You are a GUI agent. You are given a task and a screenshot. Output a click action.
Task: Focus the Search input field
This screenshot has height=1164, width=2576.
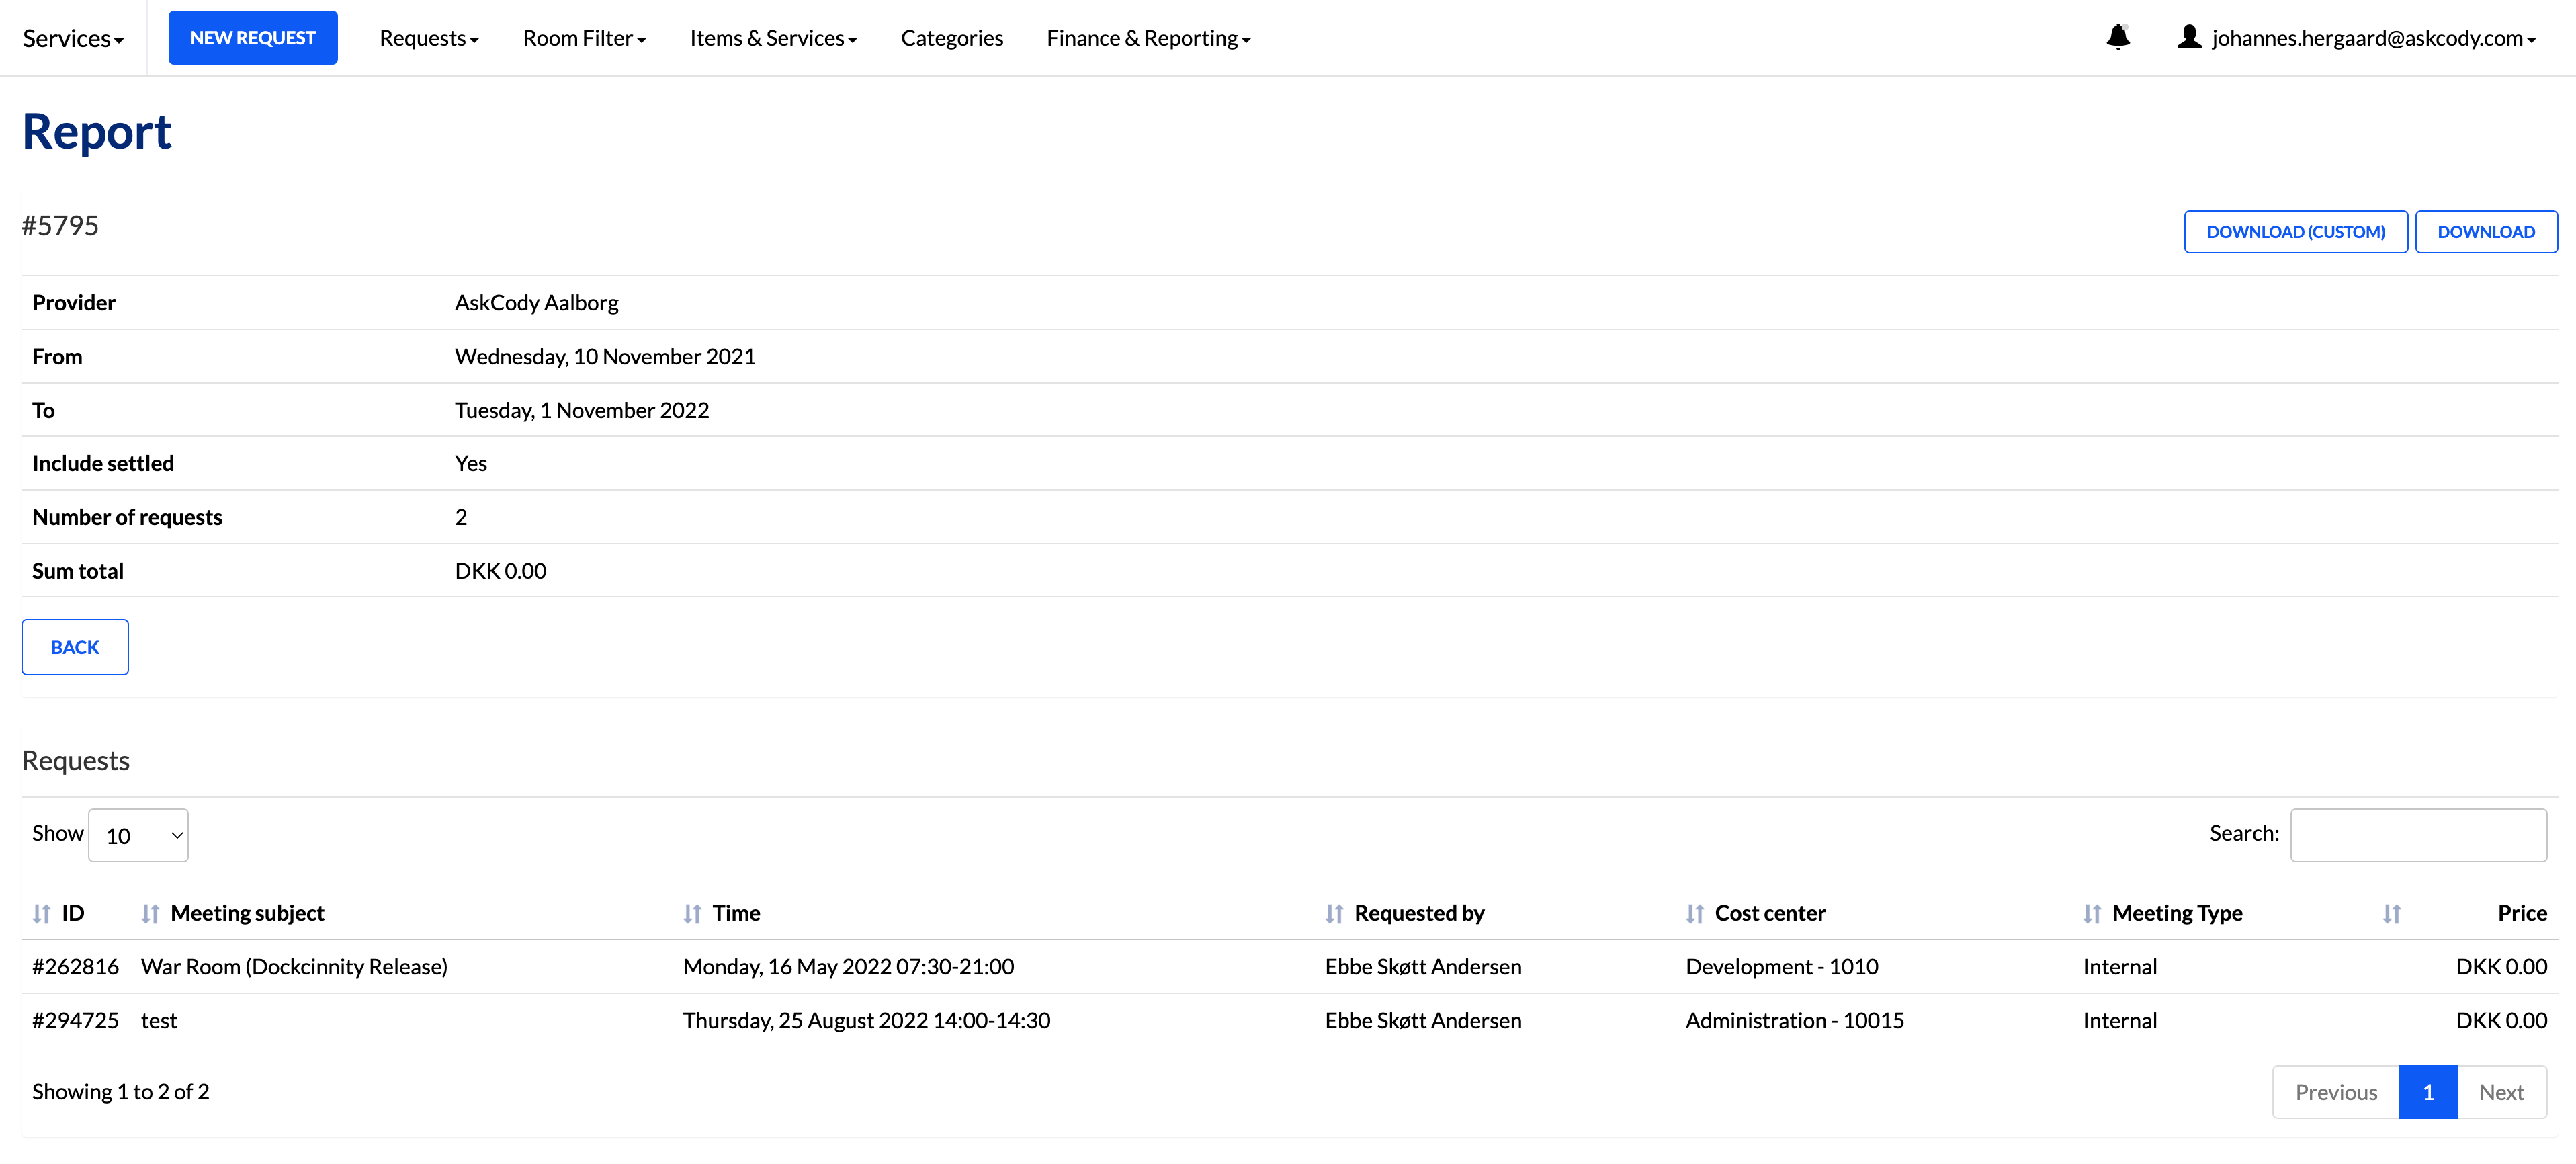click(2417, 835)
